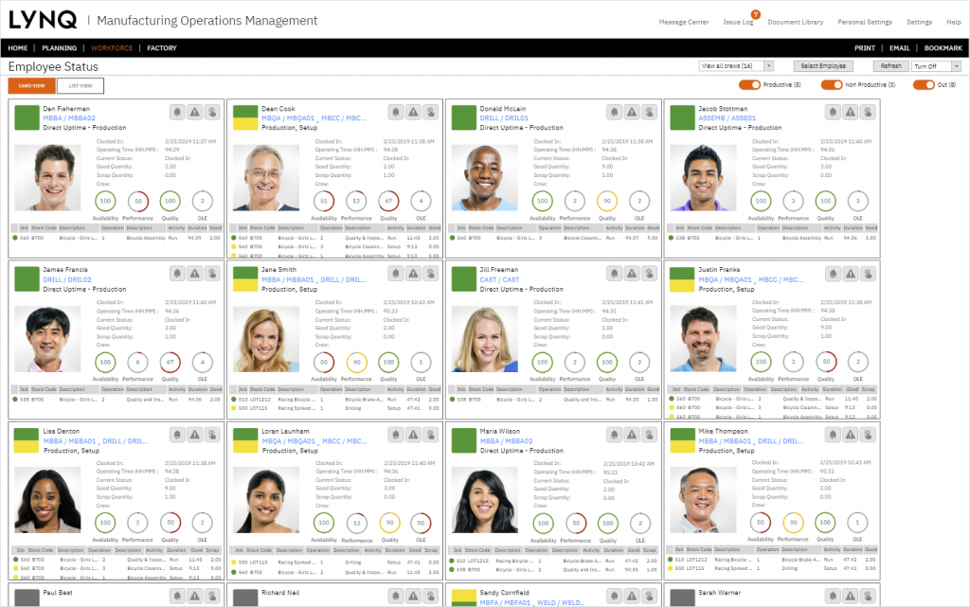The height and width of the screenshot is (607, 970).
Task: Click the bell icon on Dan Fisherman's card
Action: pos(177,112)
